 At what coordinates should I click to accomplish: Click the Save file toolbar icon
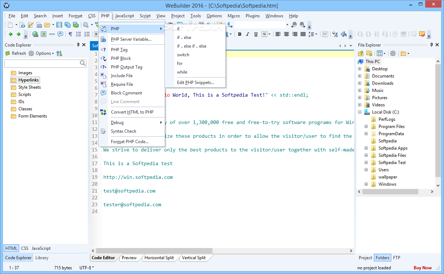pyautogui.click(x=59, y=25)
